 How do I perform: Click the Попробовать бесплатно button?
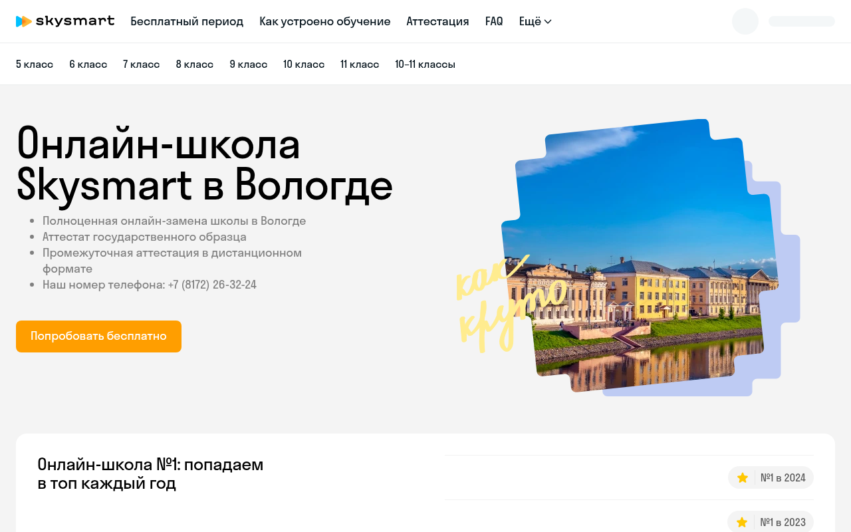(98, 336)
